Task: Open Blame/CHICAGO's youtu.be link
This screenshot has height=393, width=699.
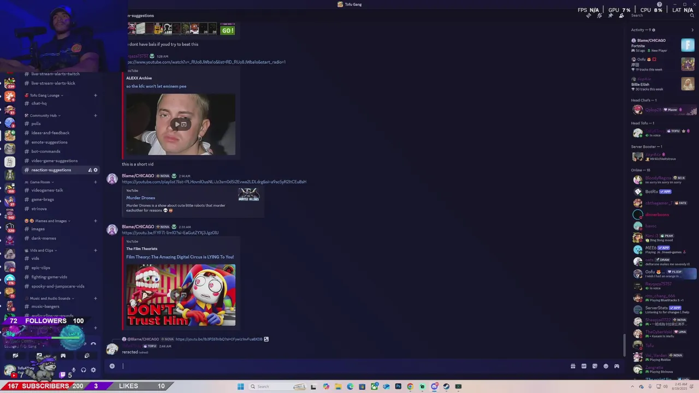Action: click(170, 233)
